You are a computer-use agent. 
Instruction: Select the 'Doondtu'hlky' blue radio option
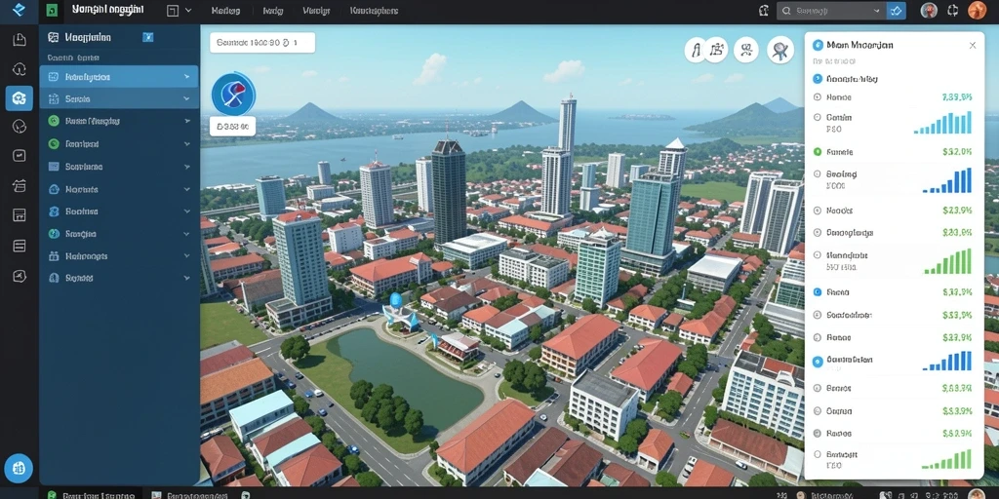[819, 79]
